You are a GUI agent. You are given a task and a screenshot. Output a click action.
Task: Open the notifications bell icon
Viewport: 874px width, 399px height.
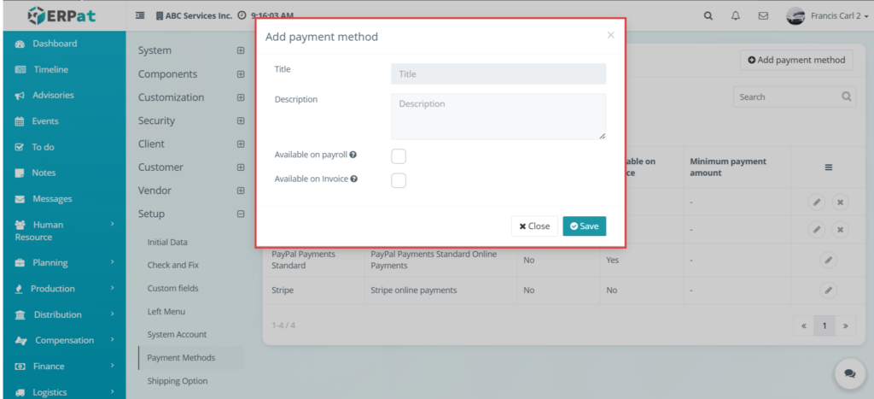736,16
